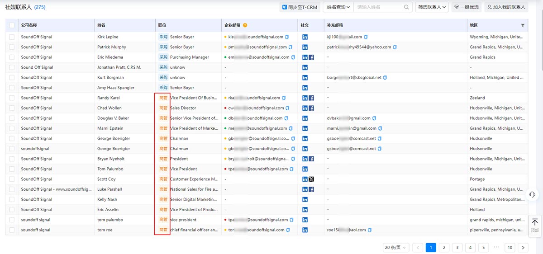Click the 采购 tag in Kurt Borgman row

click(163, 78)
